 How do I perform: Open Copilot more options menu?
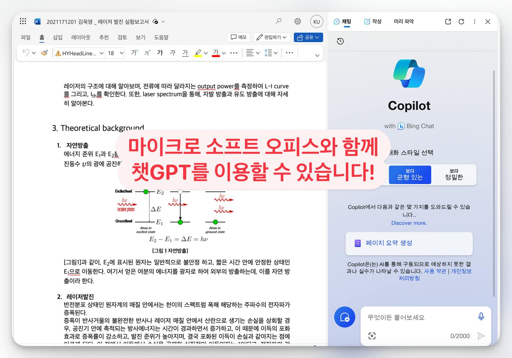pyautogui.click(x=474, y=22)
